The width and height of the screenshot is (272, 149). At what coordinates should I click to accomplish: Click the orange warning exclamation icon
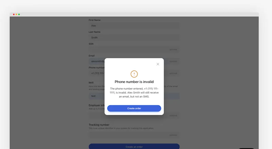point(134,74)
